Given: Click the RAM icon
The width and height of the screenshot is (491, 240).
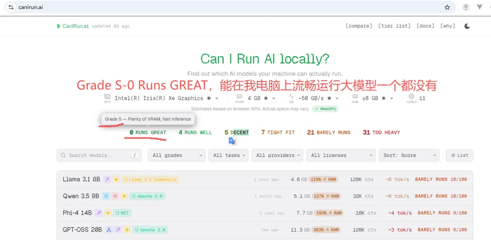Looking at the screenshot, I should tap(355, 96).
